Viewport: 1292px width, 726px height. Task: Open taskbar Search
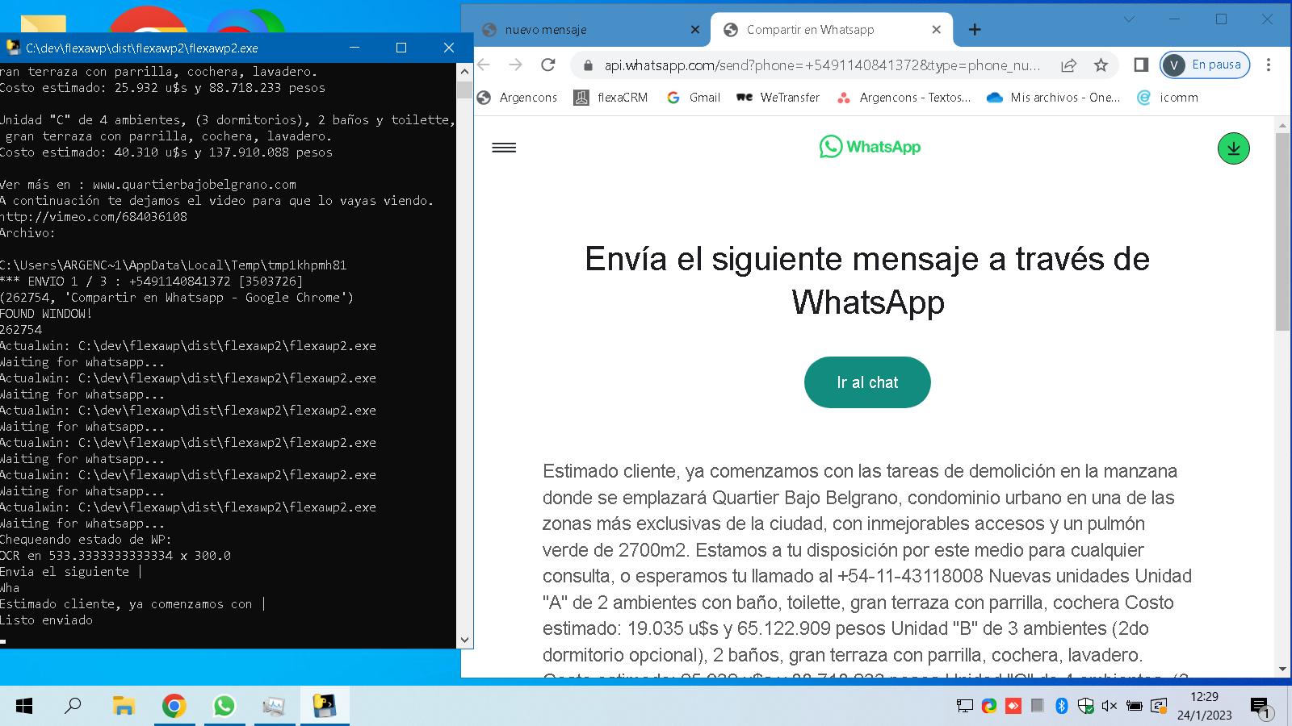(x=73, y=707)
